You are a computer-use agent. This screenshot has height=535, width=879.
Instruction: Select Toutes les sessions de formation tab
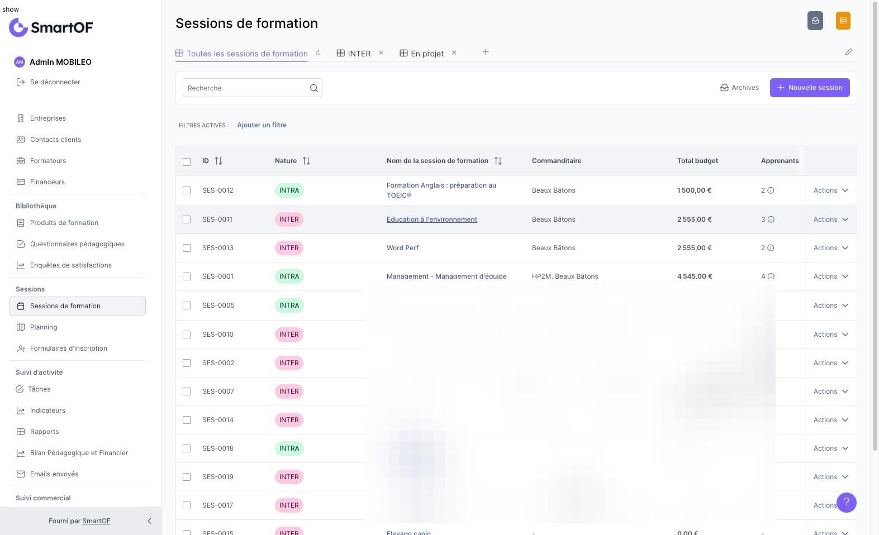click(x=241, y=54)
